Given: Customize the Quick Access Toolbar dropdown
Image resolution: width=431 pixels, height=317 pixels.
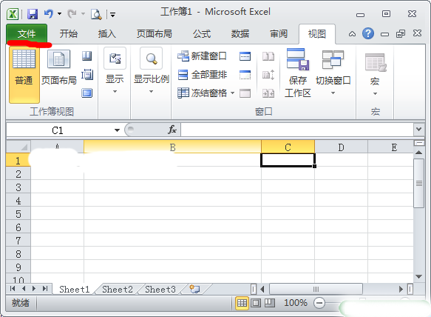Looking at the screenshot, I should click(112, 14).
